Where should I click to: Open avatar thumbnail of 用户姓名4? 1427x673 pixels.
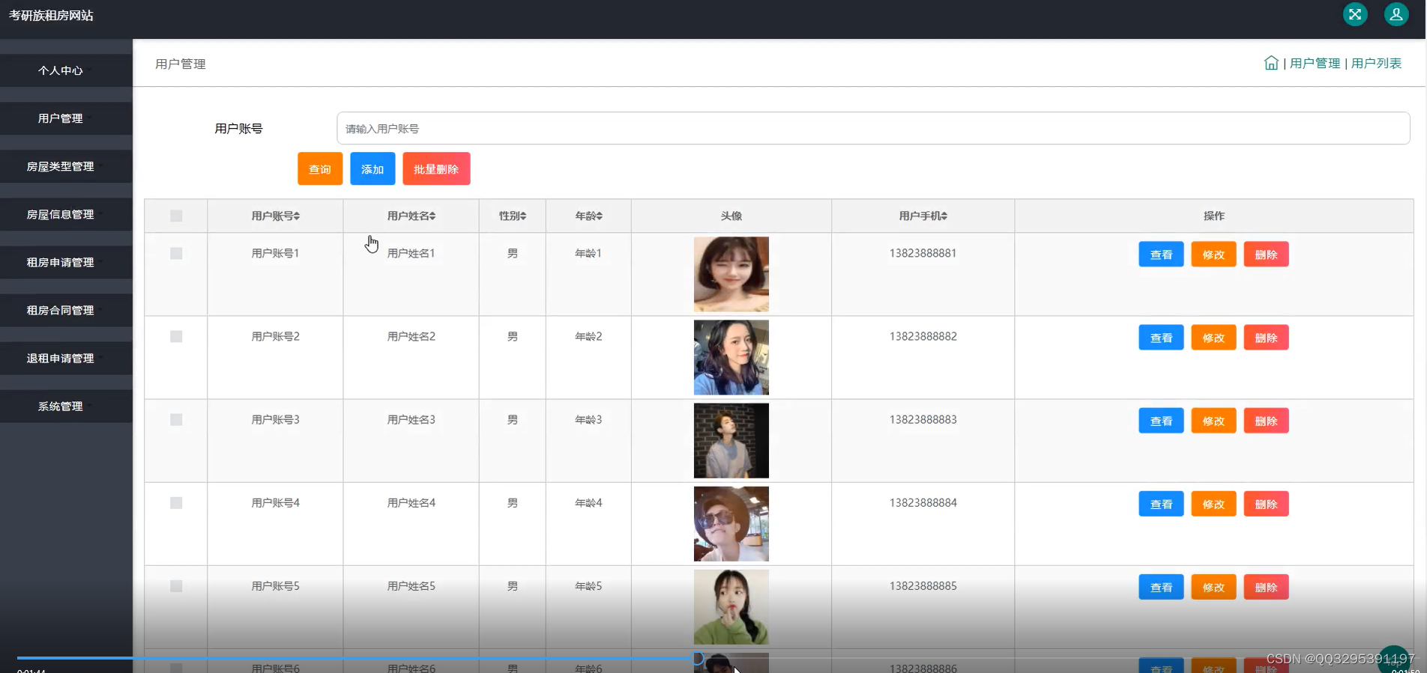[x=731, y=523]
